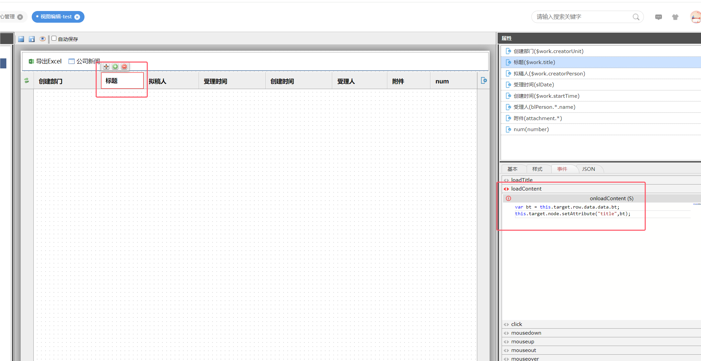Viewport: 701px width, 361px height.
Task: Click the search keyword input field
Action: click(583, 17)
